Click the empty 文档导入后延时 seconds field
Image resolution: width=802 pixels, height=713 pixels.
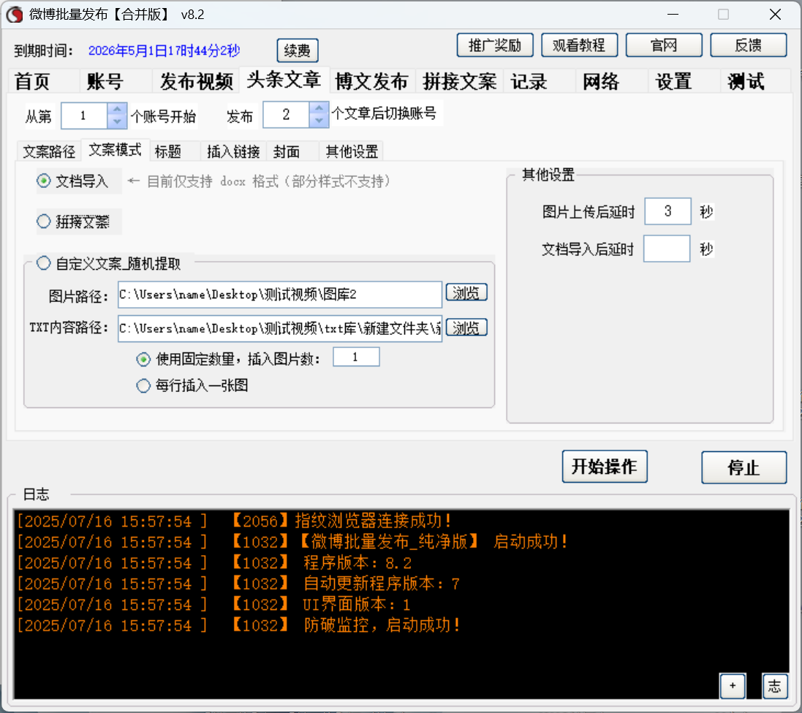667,249
